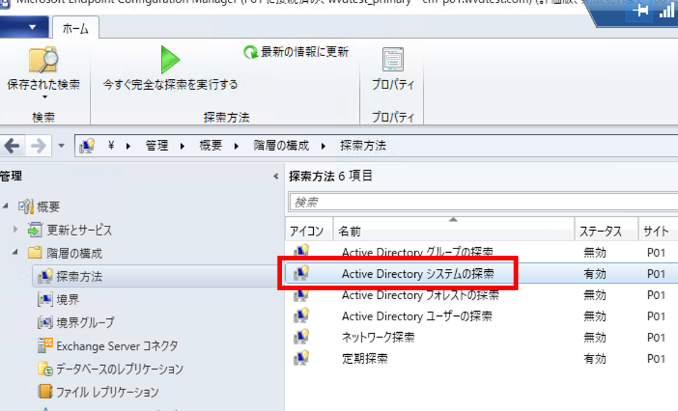The height and width of the screenshot is (411, 678).
Task: Click 無効 status of ネットワーク探索 row
Action: 595,338
